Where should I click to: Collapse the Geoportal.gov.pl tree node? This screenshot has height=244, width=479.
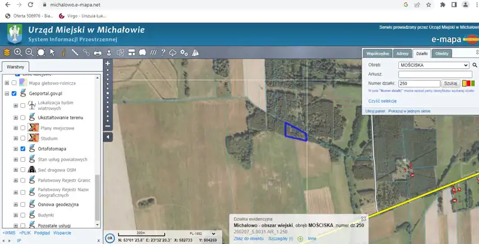pyautogui.click(x=7, y=94)
